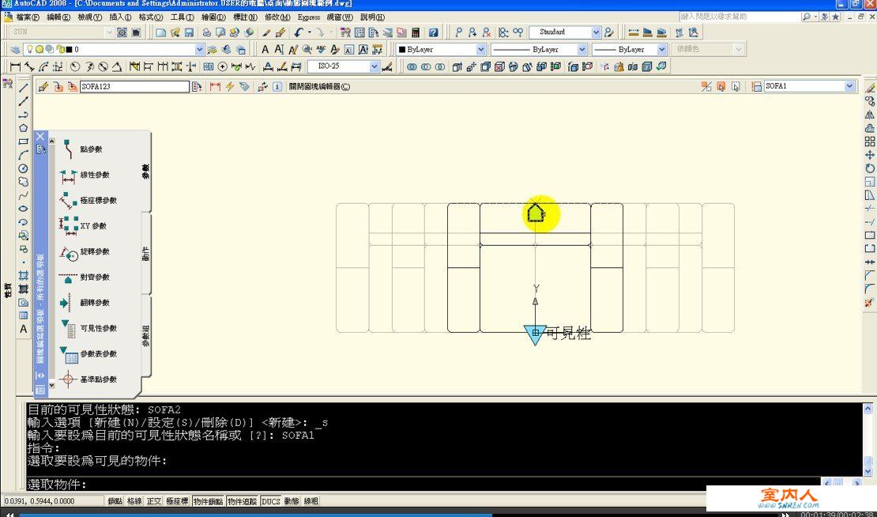Open the Standard multileader style dropdown

596,32
